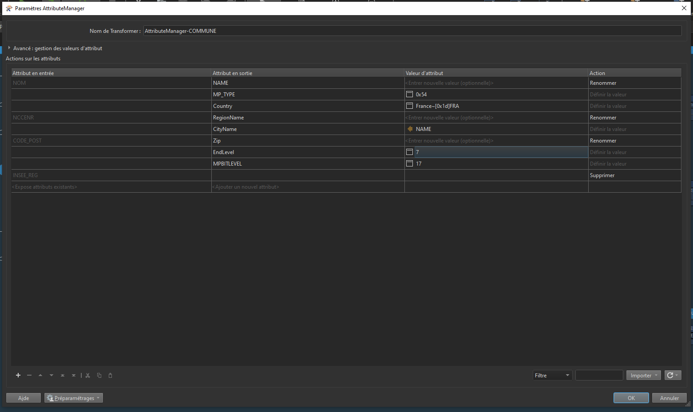Move selected attribute to the bottom
This screenshot has width=693, height=412.
pyautogui.click(x=74, y=375)
